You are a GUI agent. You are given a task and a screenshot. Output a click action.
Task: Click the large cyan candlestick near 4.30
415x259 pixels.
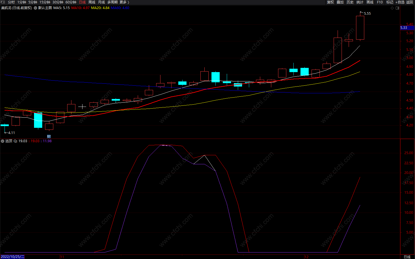click(x=38, y=120)
